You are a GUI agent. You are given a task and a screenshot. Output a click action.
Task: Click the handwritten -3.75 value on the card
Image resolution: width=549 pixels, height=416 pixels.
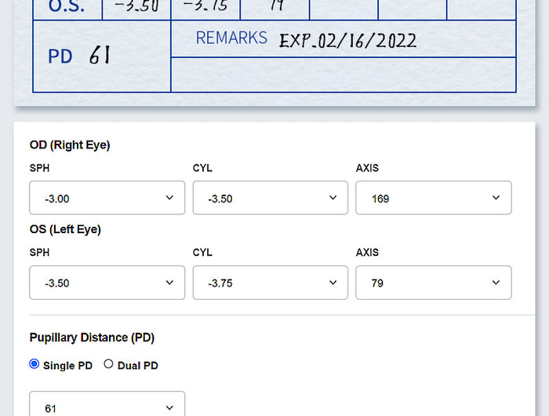[x=204, y=7]
